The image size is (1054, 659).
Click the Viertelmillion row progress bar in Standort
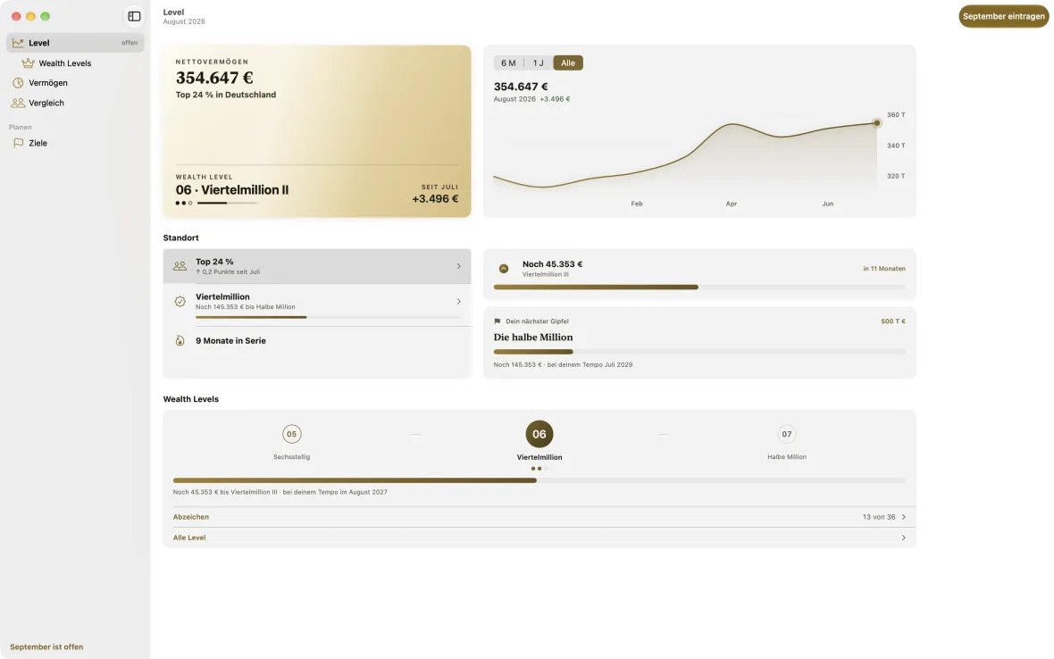coord(328,317)
